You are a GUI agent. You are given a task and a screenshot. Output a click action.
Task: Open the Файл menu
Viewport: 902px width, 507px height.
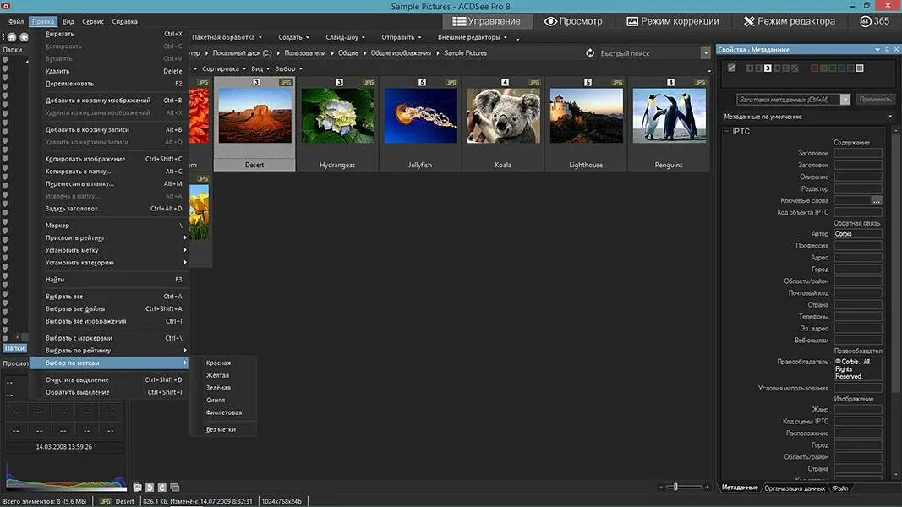[x=15, y=21]
